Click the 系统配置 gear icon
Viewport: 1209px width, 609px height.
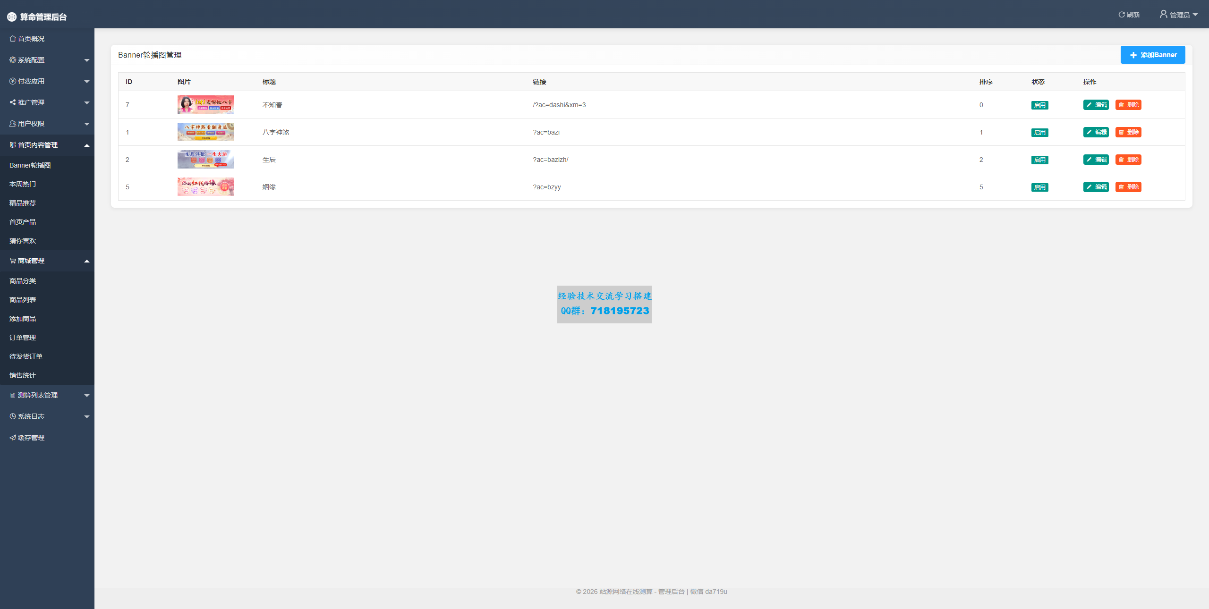tap(13, 60)
